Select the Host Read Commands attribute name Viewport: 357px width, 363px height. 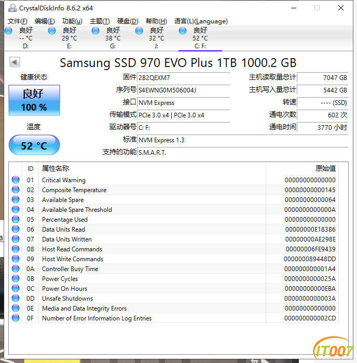(x=72, y=249)
